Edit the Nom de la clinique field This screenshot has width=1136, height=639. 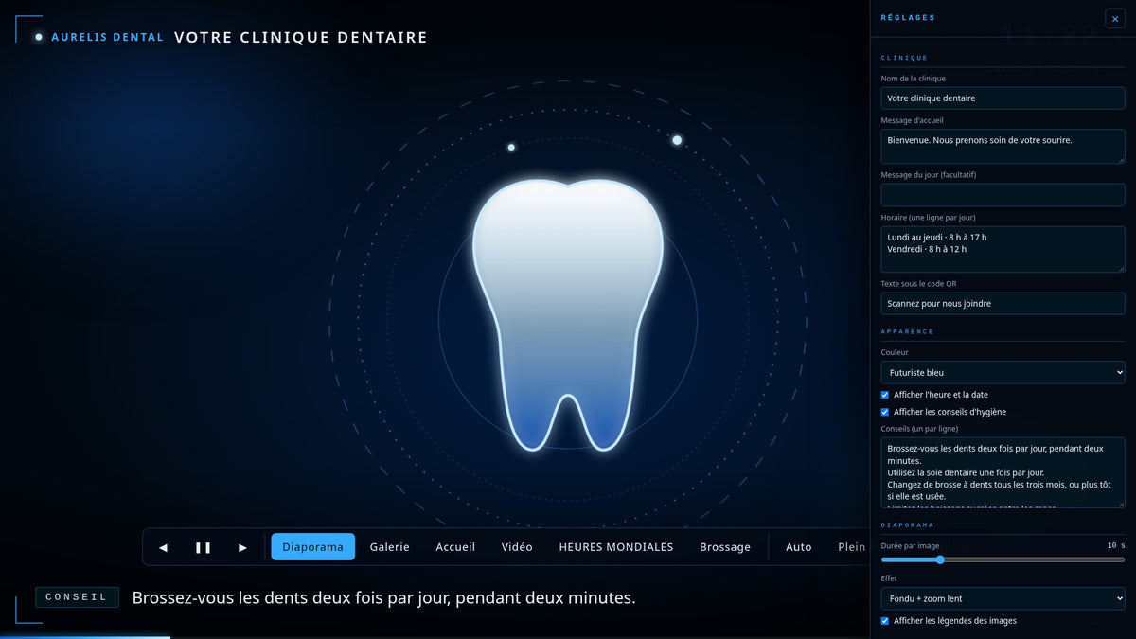pos(1003,98)
